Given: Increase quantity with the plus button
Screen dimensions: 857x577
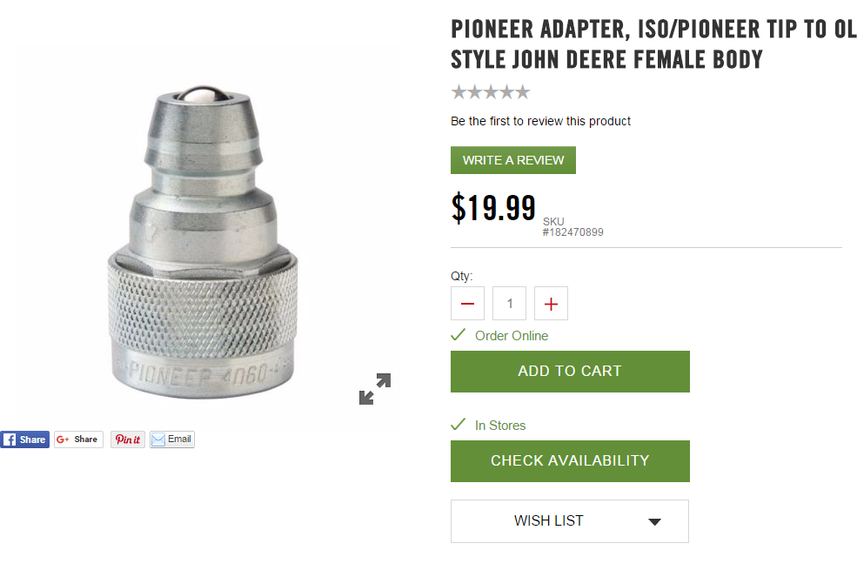Looking at the screenshot, I should [x=551, y=304].
